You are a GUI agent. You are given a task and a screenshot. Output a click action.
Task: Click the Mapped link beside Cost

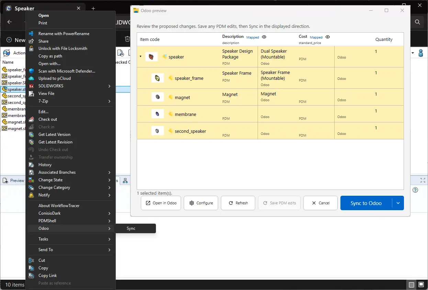coord(316,37)
